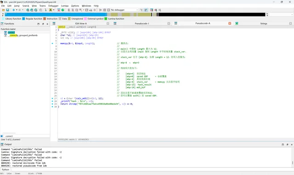Image resolution: width=294 pixels, height=175 pixels.
Task: Select '__correctly_grouped_prefixmb' function
Action: (23, 35)
